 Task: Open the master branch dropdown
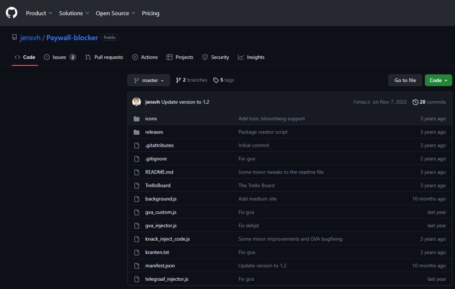click(x=149, y=80)
